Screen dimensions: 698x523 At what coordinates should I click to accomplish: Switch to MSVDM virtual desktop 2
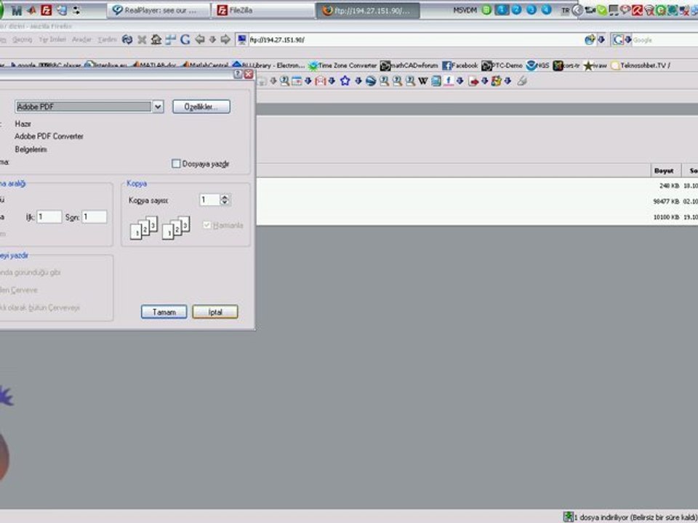click(x=516, y=9)
